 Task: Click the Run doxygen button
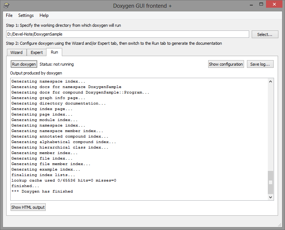point(24,64)
